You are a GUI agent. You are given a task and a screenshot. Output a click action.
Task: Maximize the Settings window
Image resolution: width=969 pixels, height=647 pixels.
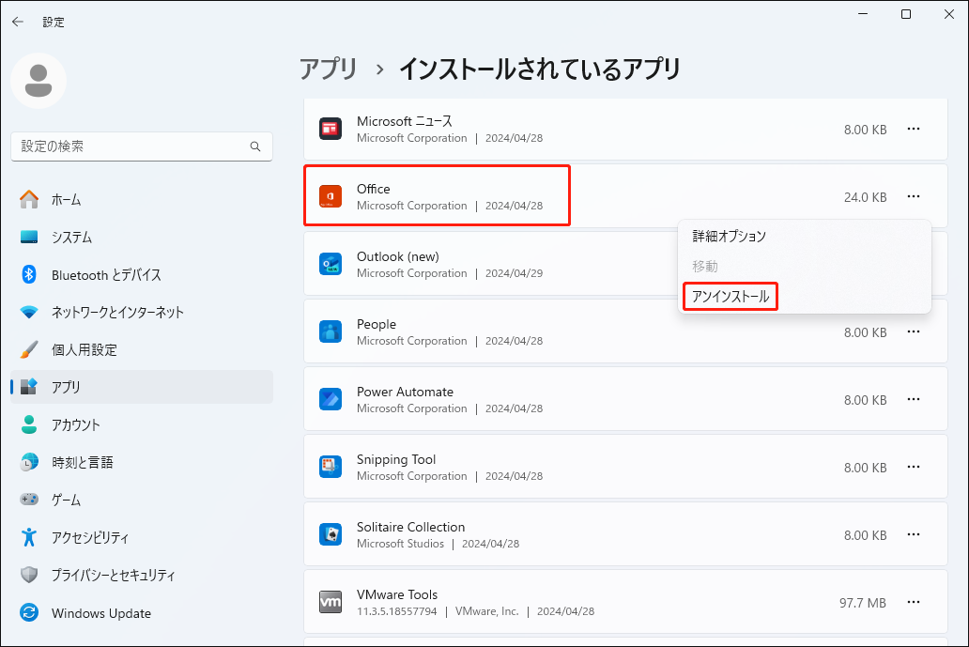click(906, 14)
